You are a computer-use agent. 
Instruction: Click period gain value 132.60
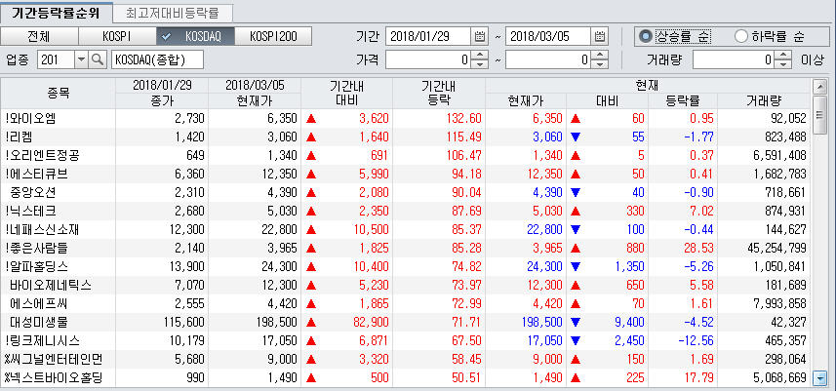coord(465,118)
